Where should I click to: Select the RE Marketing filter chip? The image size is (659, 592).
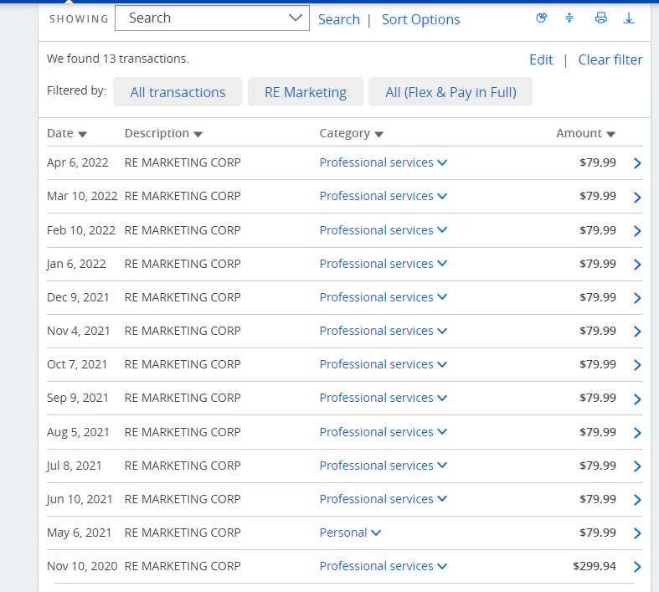point(306,92)
